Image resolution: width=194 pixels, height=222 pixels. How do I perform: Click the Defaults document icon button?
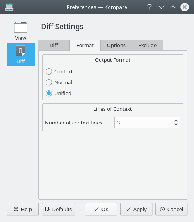58,209
